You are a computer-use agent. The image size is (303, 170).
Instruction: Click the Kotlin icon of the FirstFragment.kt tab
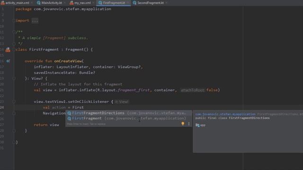tap(100, 3)
